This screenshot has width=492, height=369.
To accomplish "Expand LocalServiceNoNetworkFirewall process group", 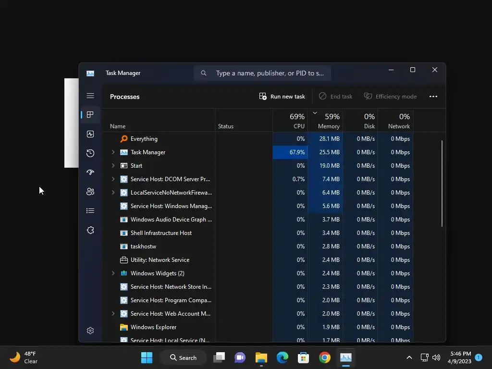I will 113,193.
